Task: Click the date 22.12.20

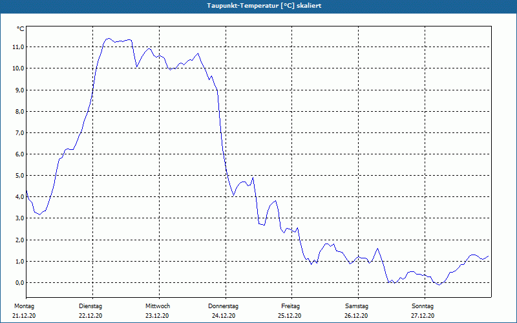Action: (90, 316)
